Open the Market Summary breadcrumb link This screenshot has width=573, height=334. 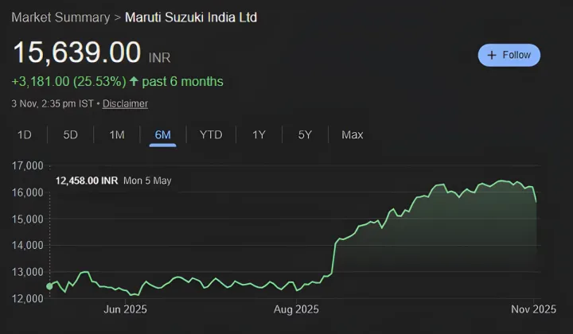pyautogui.click(x=60, y=17)
